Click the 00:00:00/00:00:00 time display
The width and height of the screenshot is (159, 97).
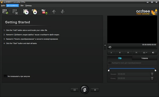coord(149,45)
